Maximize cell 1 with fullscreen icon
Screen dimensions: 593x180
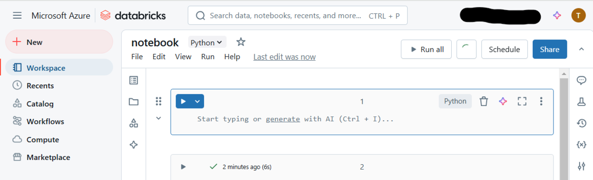click(522, 101)
